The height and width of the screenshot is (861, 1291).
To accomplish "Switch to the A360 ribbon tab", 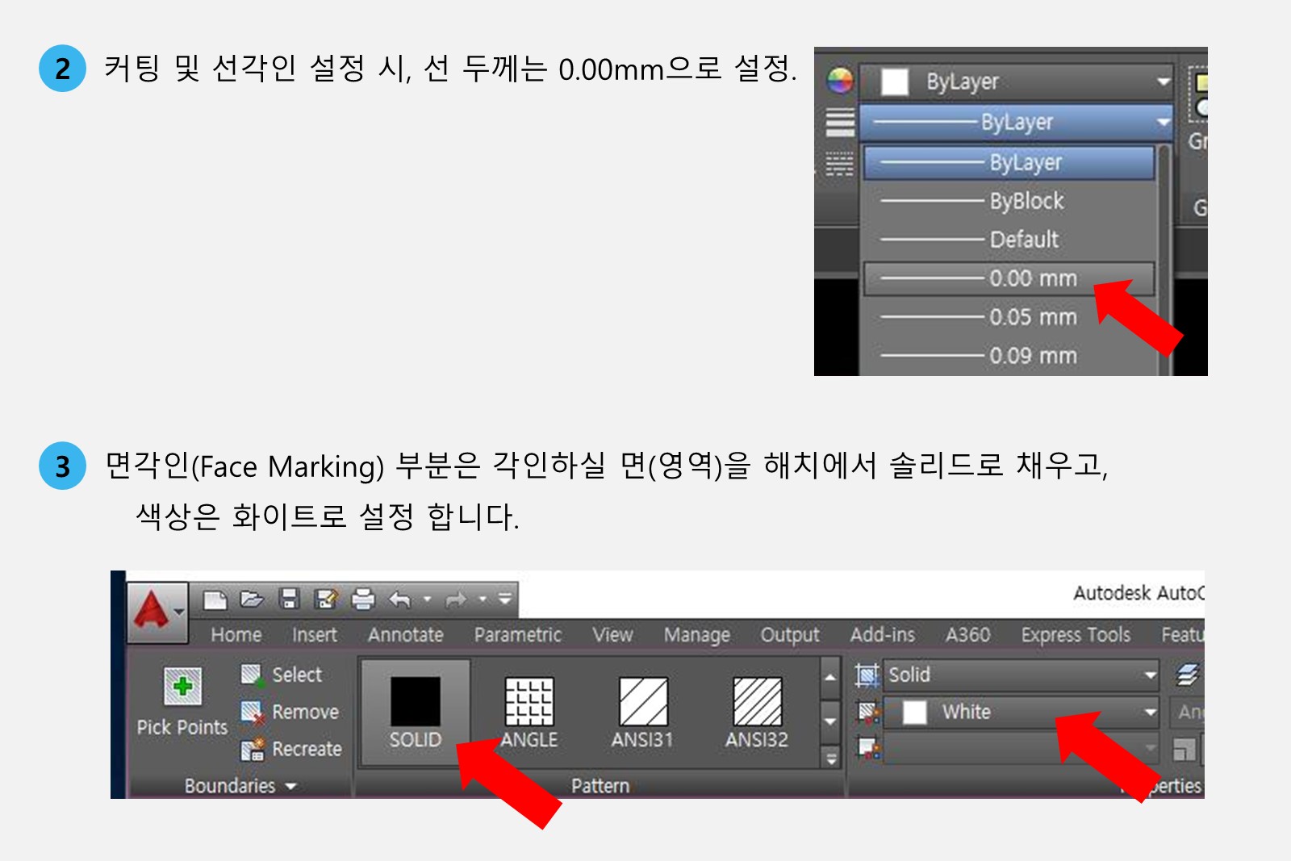I will (x=968, y=635).
